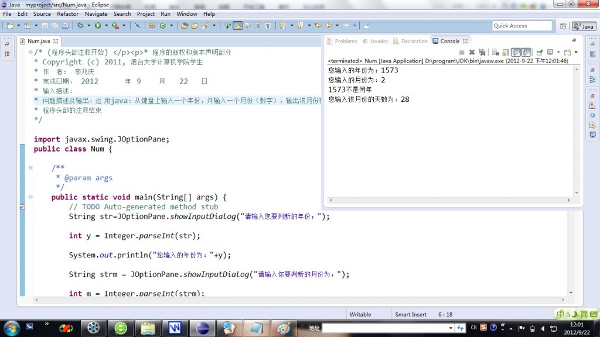Collapse the header comment fold marker
The height and width of the screenshot is (337, 600).
(x=30, y=52)
